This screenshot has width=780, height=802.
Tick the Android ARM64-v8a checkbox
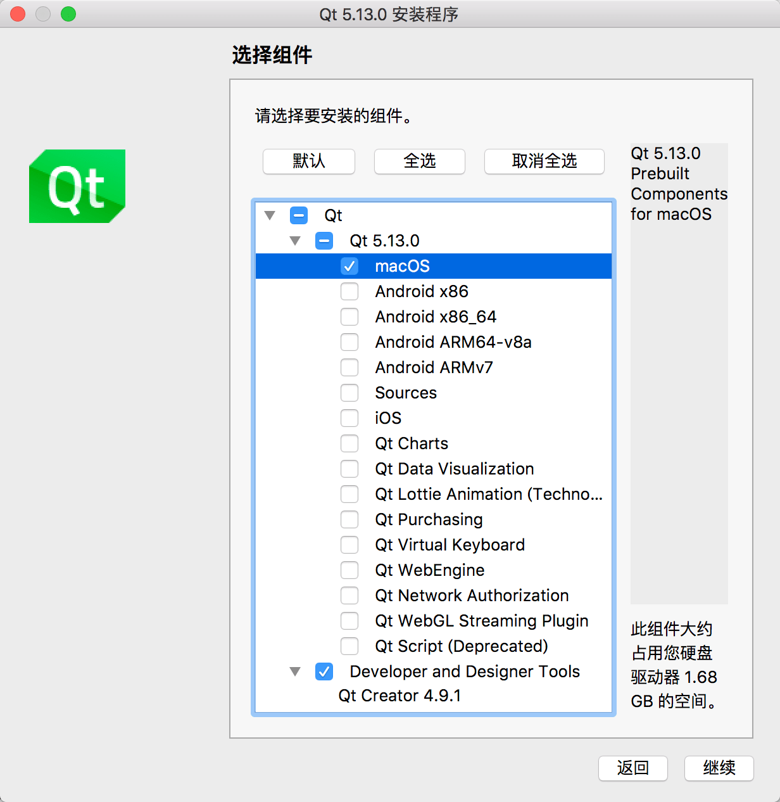[x=349, y=342]
